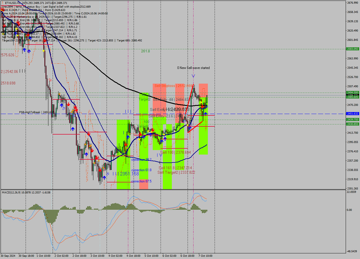The width and height of the screenshot is (360, 259).
Task: Click the '0 New Sell wave started' label
Action: pyautogui.click(x=193, y=68)
